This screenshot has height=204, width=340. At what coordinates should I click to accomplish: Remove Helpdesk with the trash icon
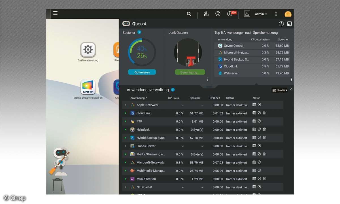(264, 129)
